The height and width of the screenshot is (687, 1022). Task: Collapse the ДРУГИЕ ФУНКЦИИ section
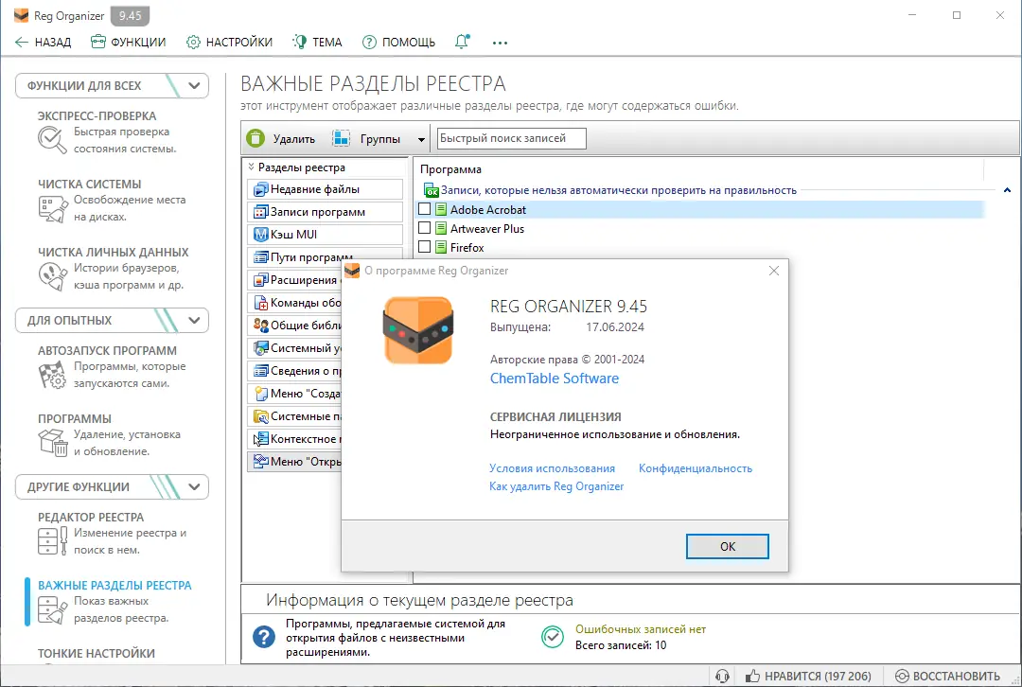194,487
